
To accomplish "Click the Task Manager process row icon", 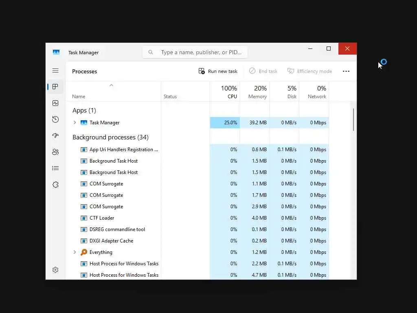I will point(84,122).
